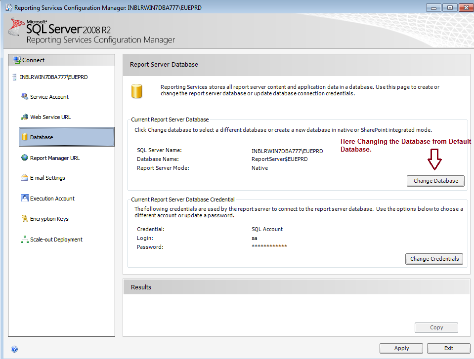Click the credential value SQL Account
The image size is (474, 359).
(x=267, y=229)
